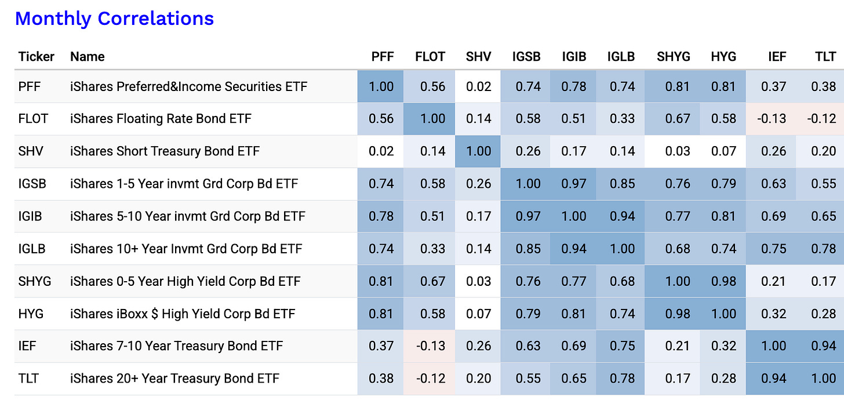Click the Monthly Correlations heading
The image size is (844, 400).
point(114,19)
